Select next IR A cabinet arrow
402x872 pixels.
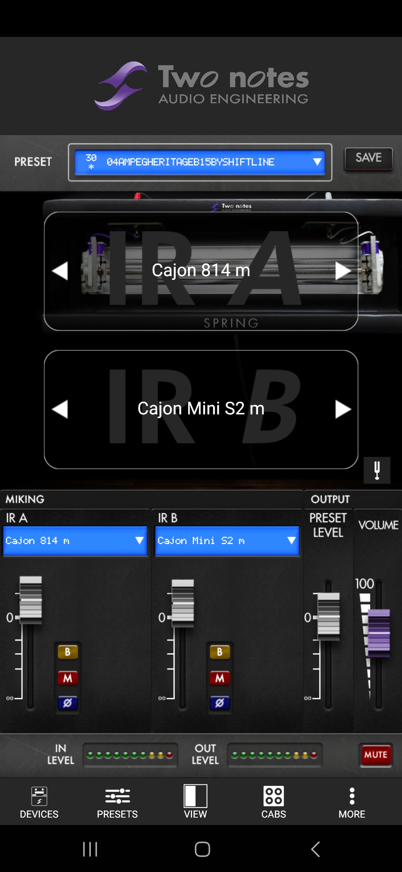point(343,271)
